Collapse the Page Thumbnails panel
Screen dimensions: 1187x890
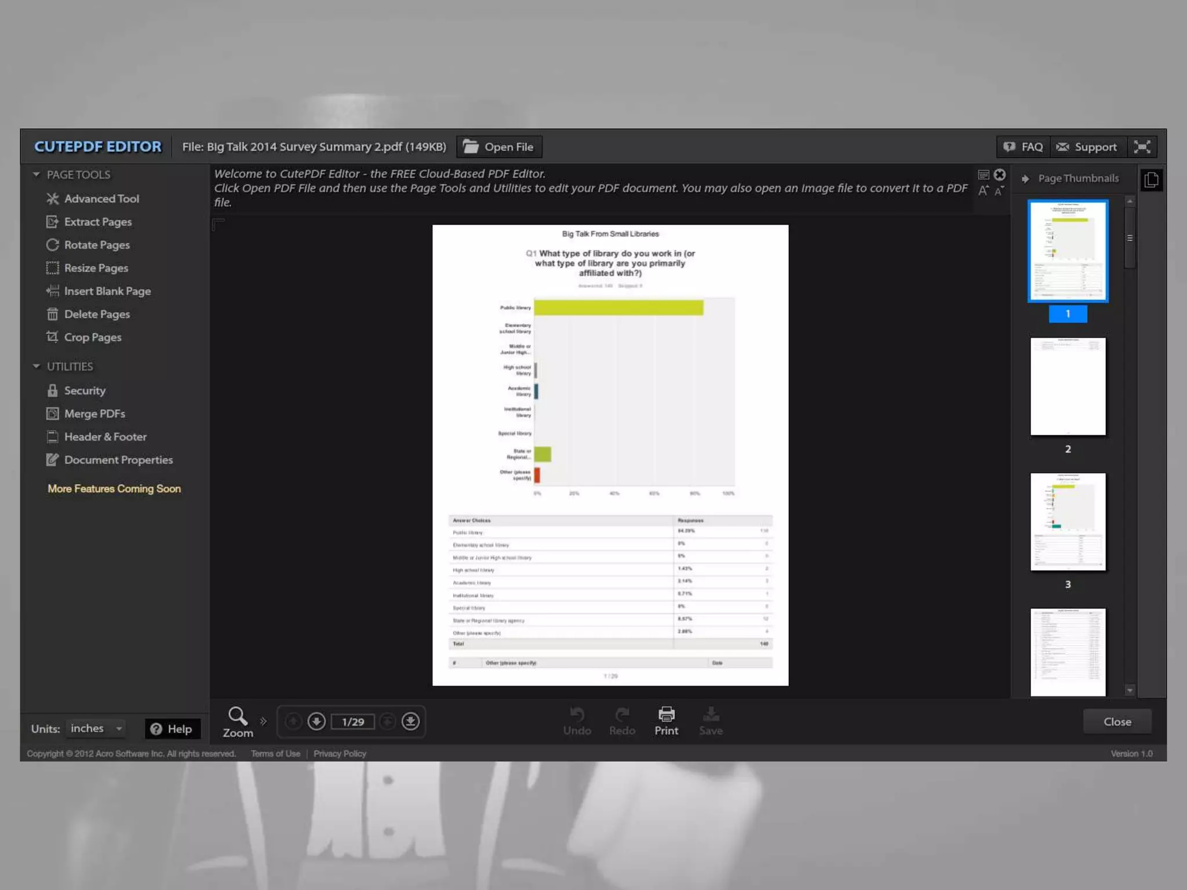click(x=1025, y=179)
